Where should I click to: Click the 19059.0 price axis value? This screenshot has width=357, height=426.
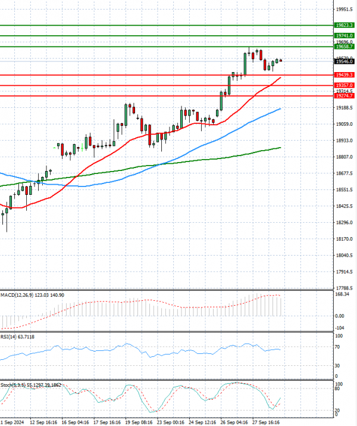345,124
